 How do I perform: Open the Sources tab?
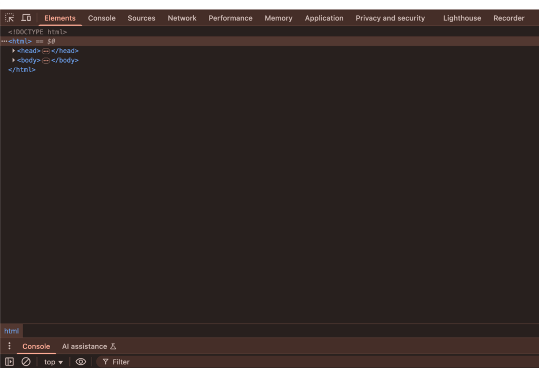point(141,18)
